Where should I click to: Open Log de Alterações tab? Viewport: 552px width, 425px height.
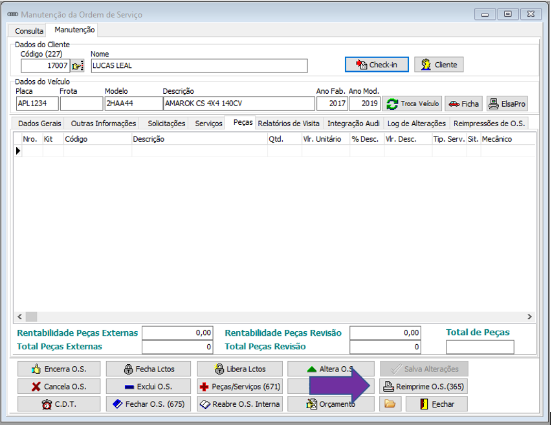(x=417, y=124)
